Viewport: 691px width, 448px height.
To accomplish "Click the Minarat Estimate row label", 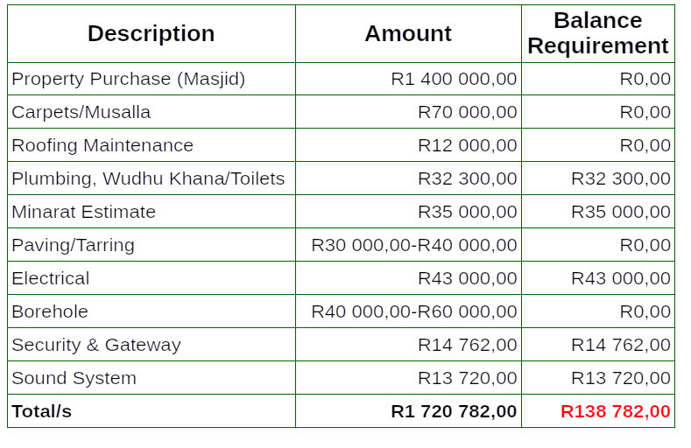I will tap(84, 212).
